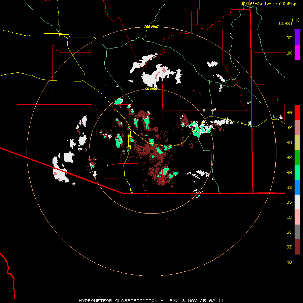
Task: Click the RF legend label
Action: pos(289,38)
